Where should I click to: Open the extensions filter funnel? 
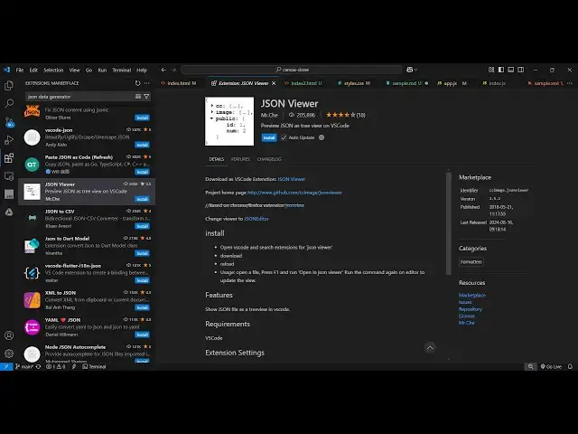(146, 97)
